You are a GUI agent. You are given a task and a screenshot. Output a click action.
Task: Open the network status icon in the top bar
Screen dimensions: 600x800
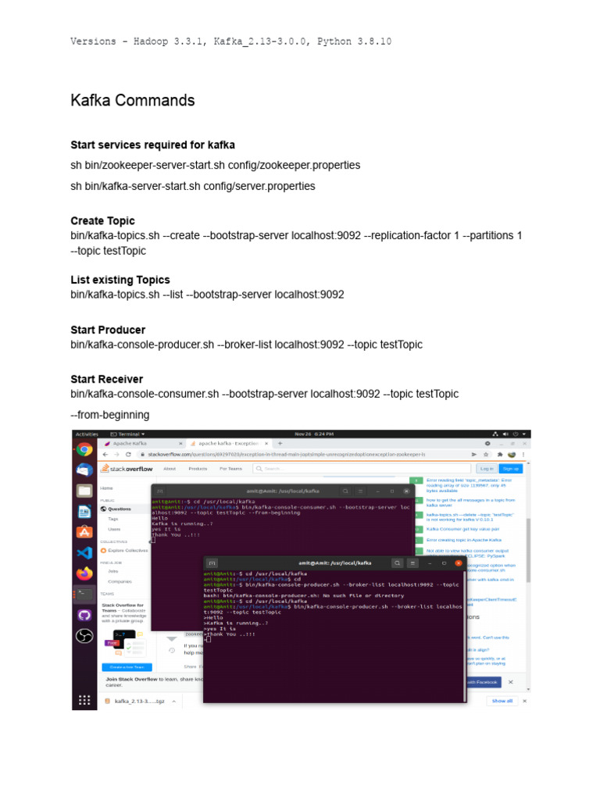pyautogui.click(x=495, y=434)
